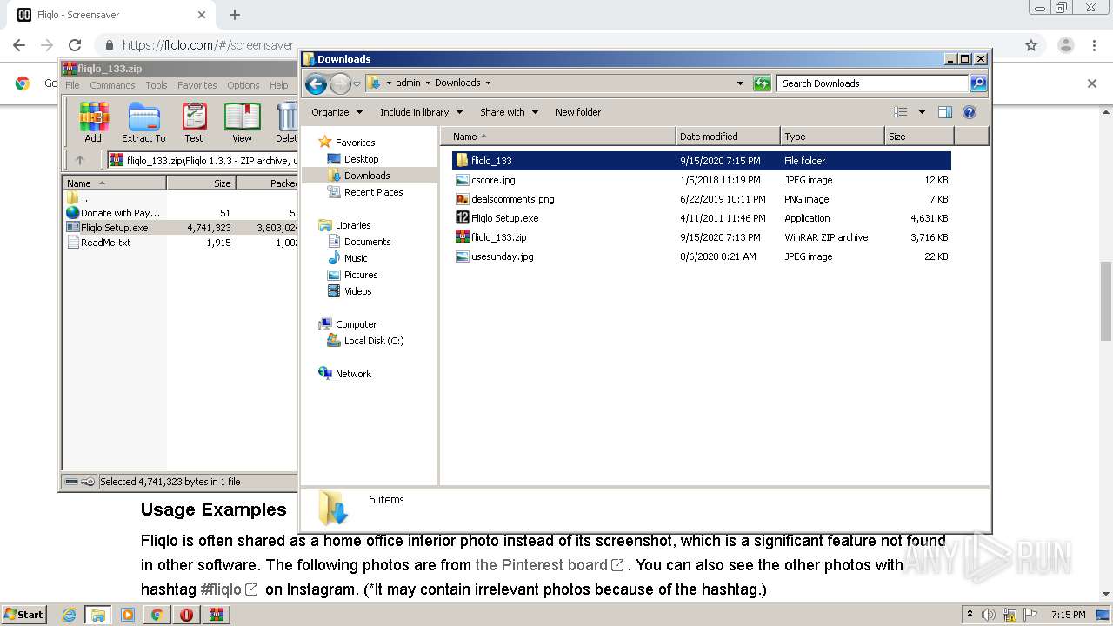The width and height of the screenshot is (1113, 626).
Task: Open WinRAR Options menu
Action: (x=243, y=85)
